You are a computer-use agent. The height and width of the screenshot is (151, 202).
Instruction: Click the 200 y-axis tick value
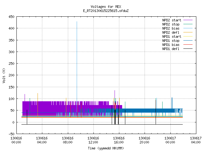11,75
